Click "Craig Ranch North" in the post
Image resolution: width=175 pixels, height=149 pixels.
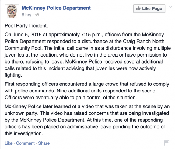click(x=144, y=42)
